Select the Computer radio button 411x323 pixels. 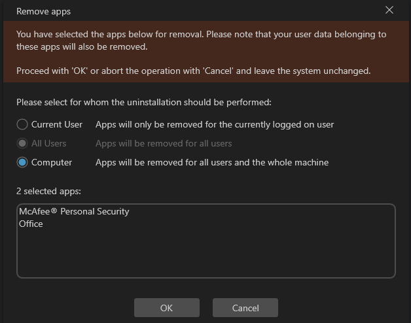22,162
